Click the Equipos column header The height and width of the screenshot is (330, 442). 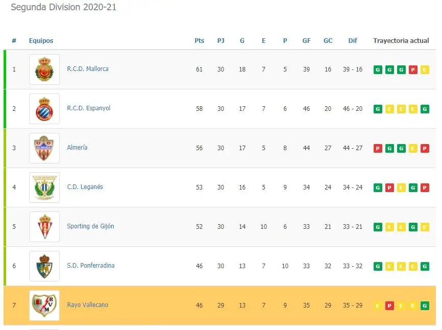[x=41, y=41]
